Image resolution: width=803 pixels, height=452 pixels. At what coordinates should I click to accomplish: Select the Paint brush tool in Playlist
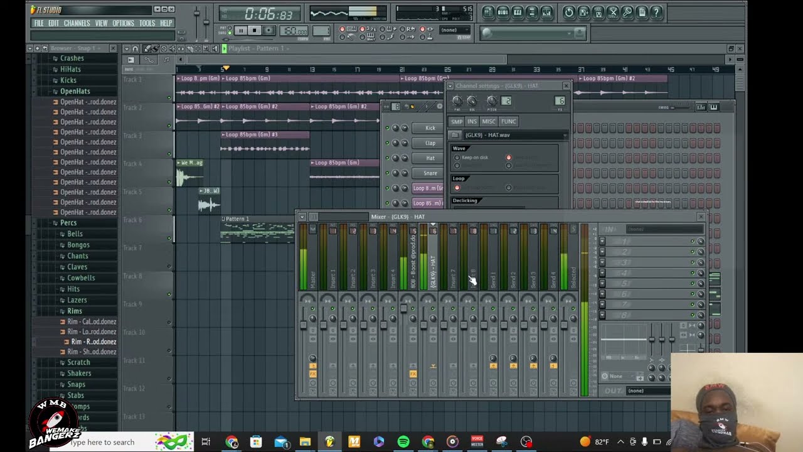pos(155,49)
